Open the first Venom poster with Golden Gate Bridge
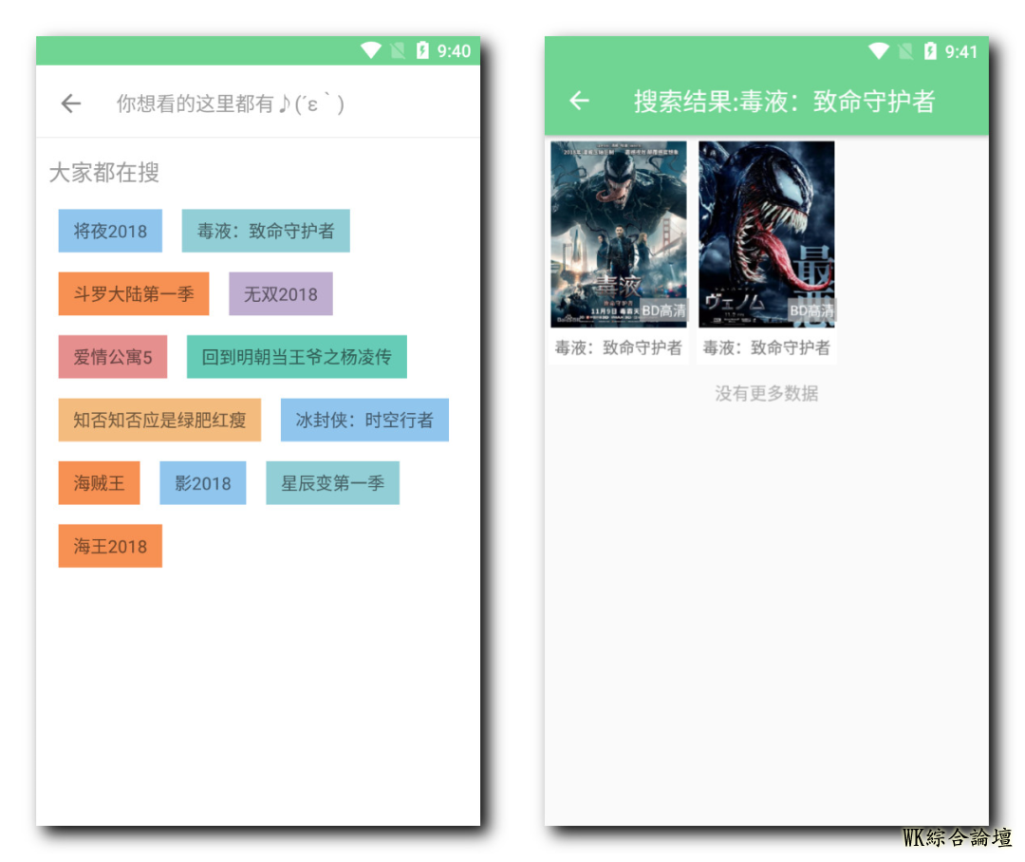The height and width of the screenshot is (862, 1025). click(619, 234)
